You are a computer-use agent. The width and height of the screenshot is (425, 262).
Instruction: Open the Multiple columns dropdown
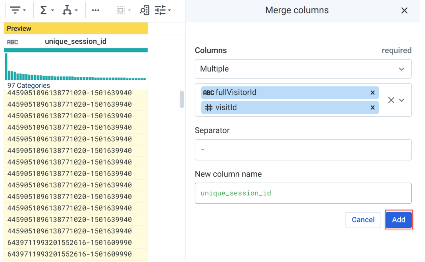303,69
